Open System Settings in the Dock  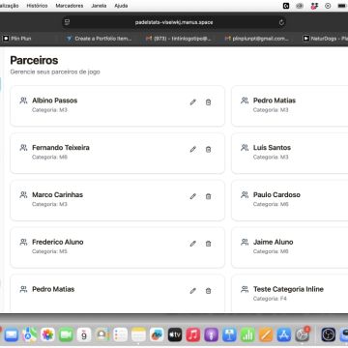(x=303, y=334)
